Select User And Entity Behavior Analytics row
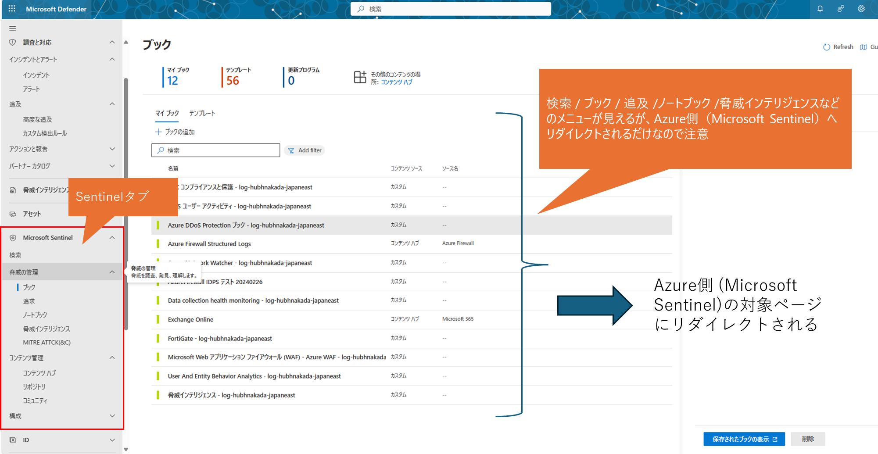Image resolution: width=878 pixels, height=454 pixels. click(412, 376)
